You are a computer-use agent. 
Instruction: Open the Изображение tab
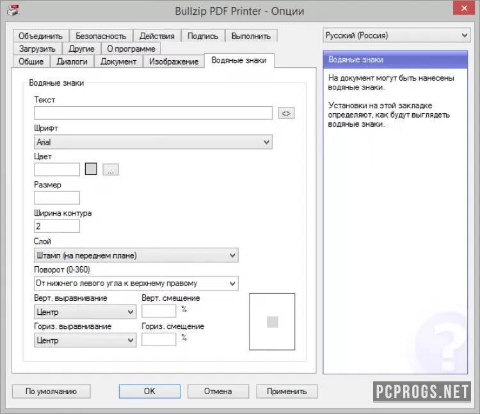[x=173, y=61]
